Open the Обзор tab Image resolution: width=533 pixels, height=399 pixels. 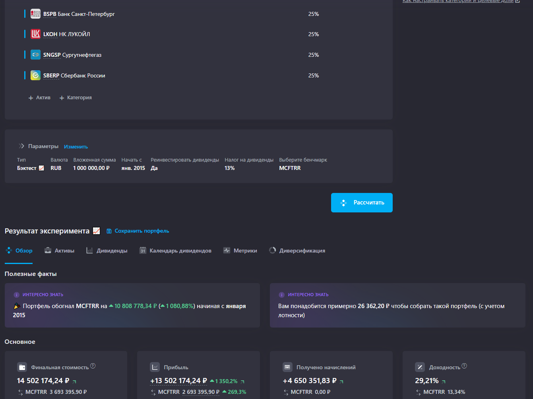click(x=19, y=251)
